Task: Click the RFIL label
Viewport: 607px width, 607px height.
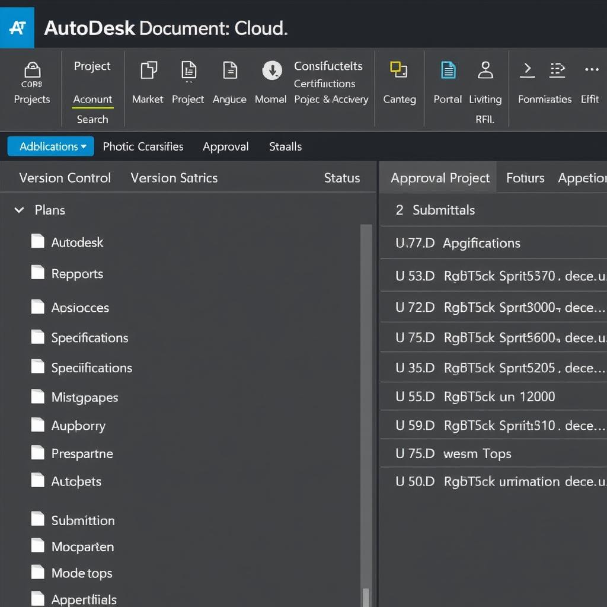Action: click(x=485, y=120)
